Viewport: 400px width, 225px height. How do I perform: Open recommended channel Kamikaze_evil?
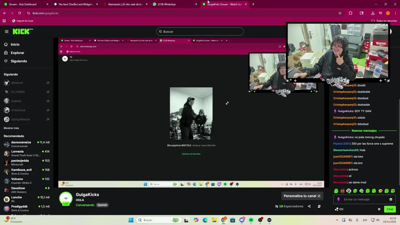[x=27, y=172]
